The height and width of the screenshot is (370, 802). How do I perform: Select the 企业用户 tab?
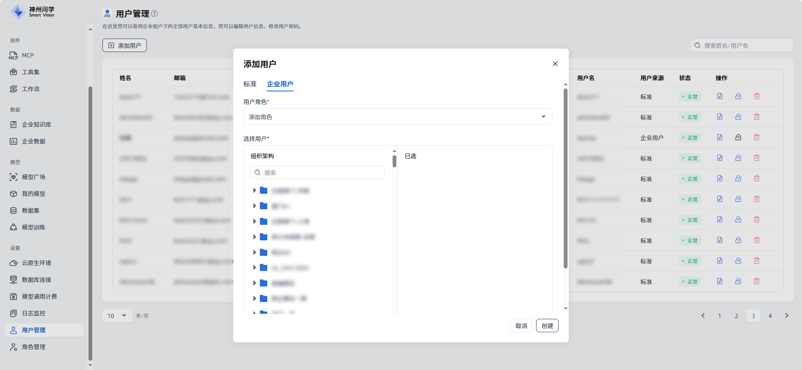tap(280, 84)
